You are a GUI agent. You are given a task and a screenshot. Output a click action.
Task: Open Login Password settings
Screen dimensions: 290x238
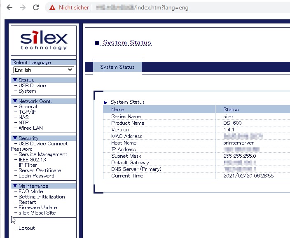tap(36, 176)
